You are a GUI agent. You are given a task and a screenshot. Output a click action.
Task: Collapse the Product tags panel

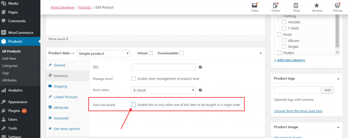coord(338,79)
